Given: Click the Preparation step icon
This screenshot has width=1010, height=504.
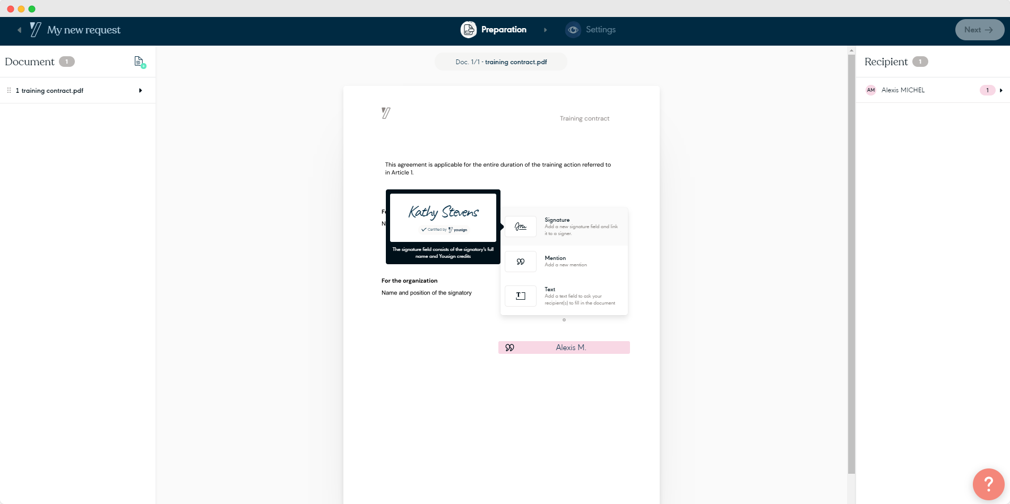Looking at the screenshot, I should 468,30.
